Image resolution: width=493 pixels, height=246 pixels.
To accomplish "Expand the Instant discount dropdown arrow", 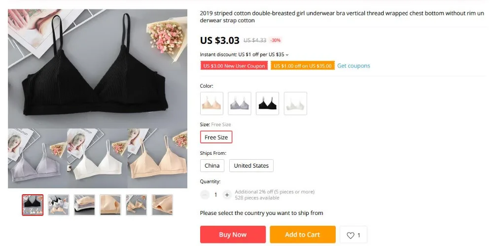I will (287, 55).
